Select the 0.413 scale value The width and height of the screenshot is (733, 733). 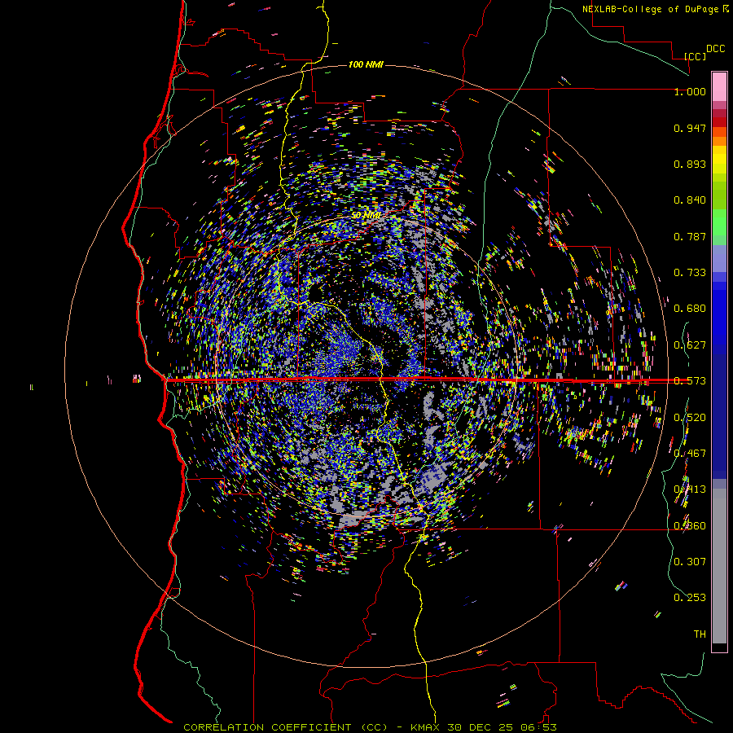pos(690,489)
